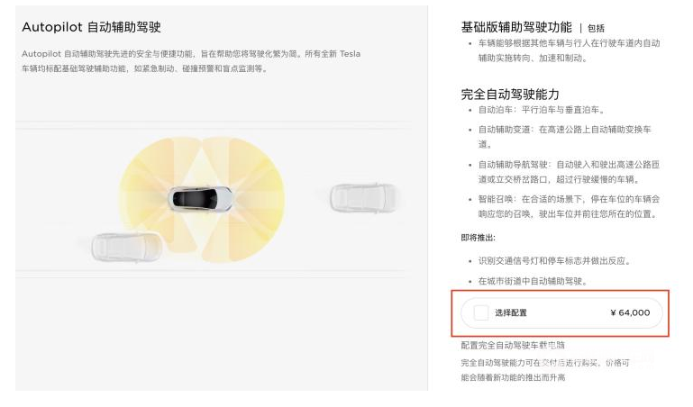Check the 选择配置 checkbox
Viewport: 693px width, 407px height.
(481, 312)
